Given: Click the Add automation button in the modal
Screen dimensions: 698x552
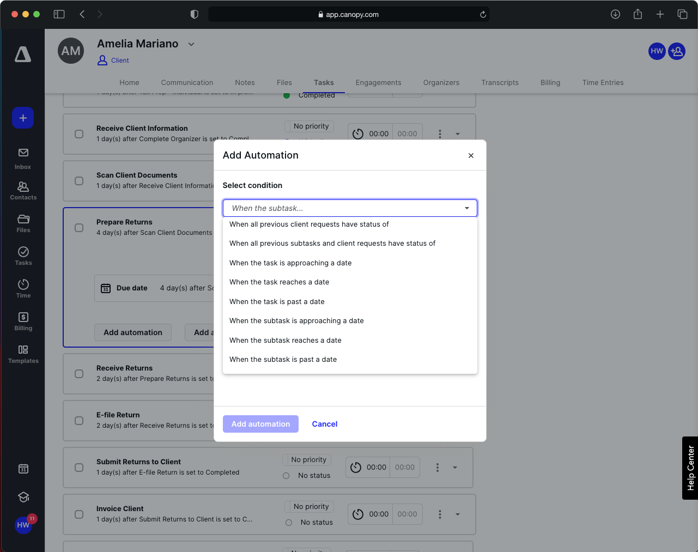Looking at the screenshot, I should pyautogui.click(x=260, y=424).
